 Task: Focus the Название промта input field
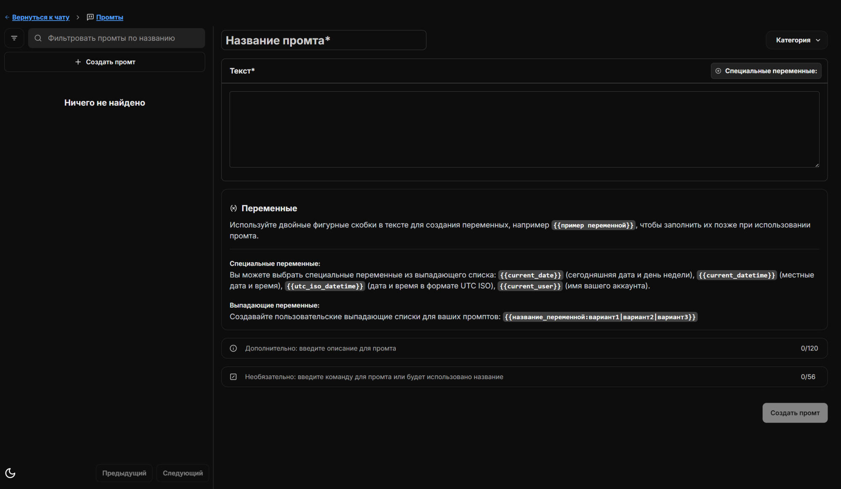[x=323, y=40]
